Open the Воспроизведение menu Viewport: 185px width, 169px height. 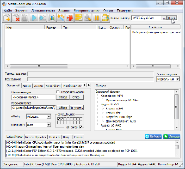pos(86,11)
